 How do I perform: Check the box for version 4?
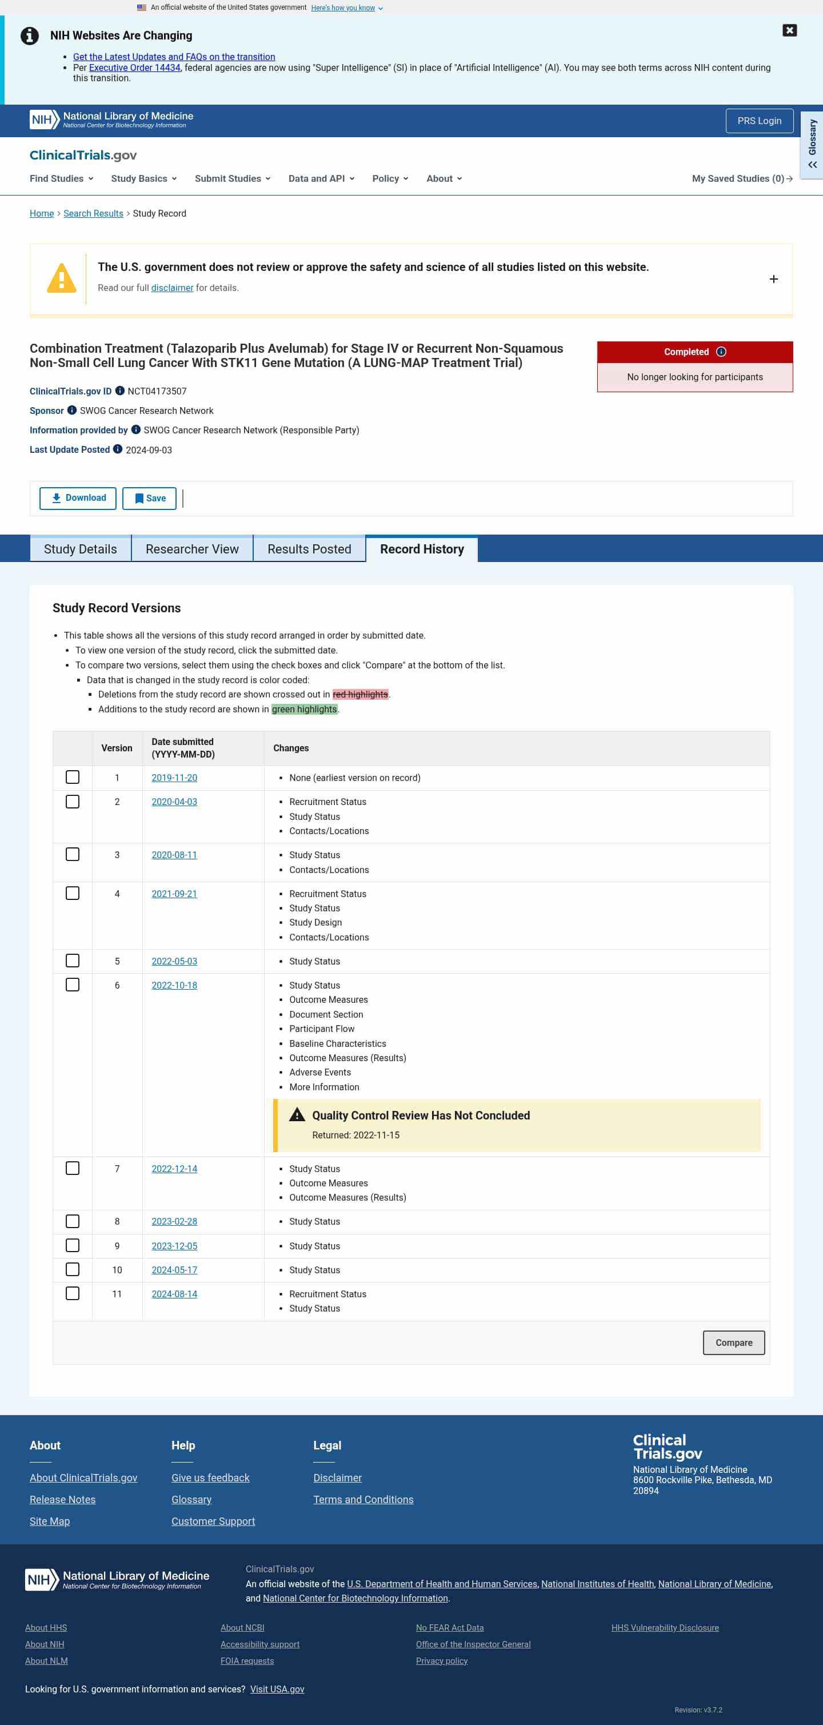click(x=72, y=893)
